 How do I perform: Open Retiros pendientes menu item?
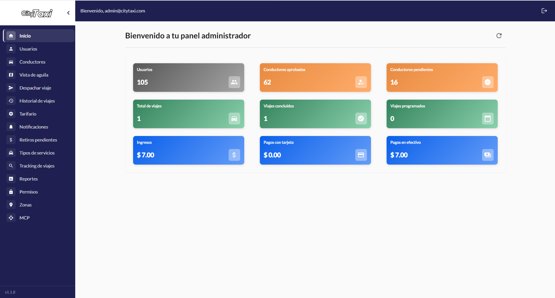pyautogui.click(x=39, y=140)
